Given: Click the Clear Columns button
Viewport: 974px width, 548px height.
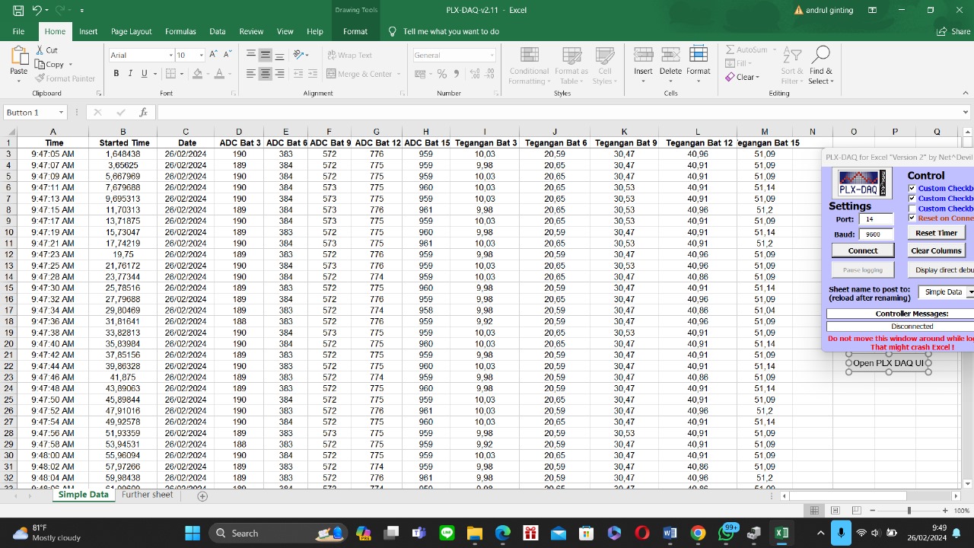Looking at the screenshot, I should [x=936, y=250].
